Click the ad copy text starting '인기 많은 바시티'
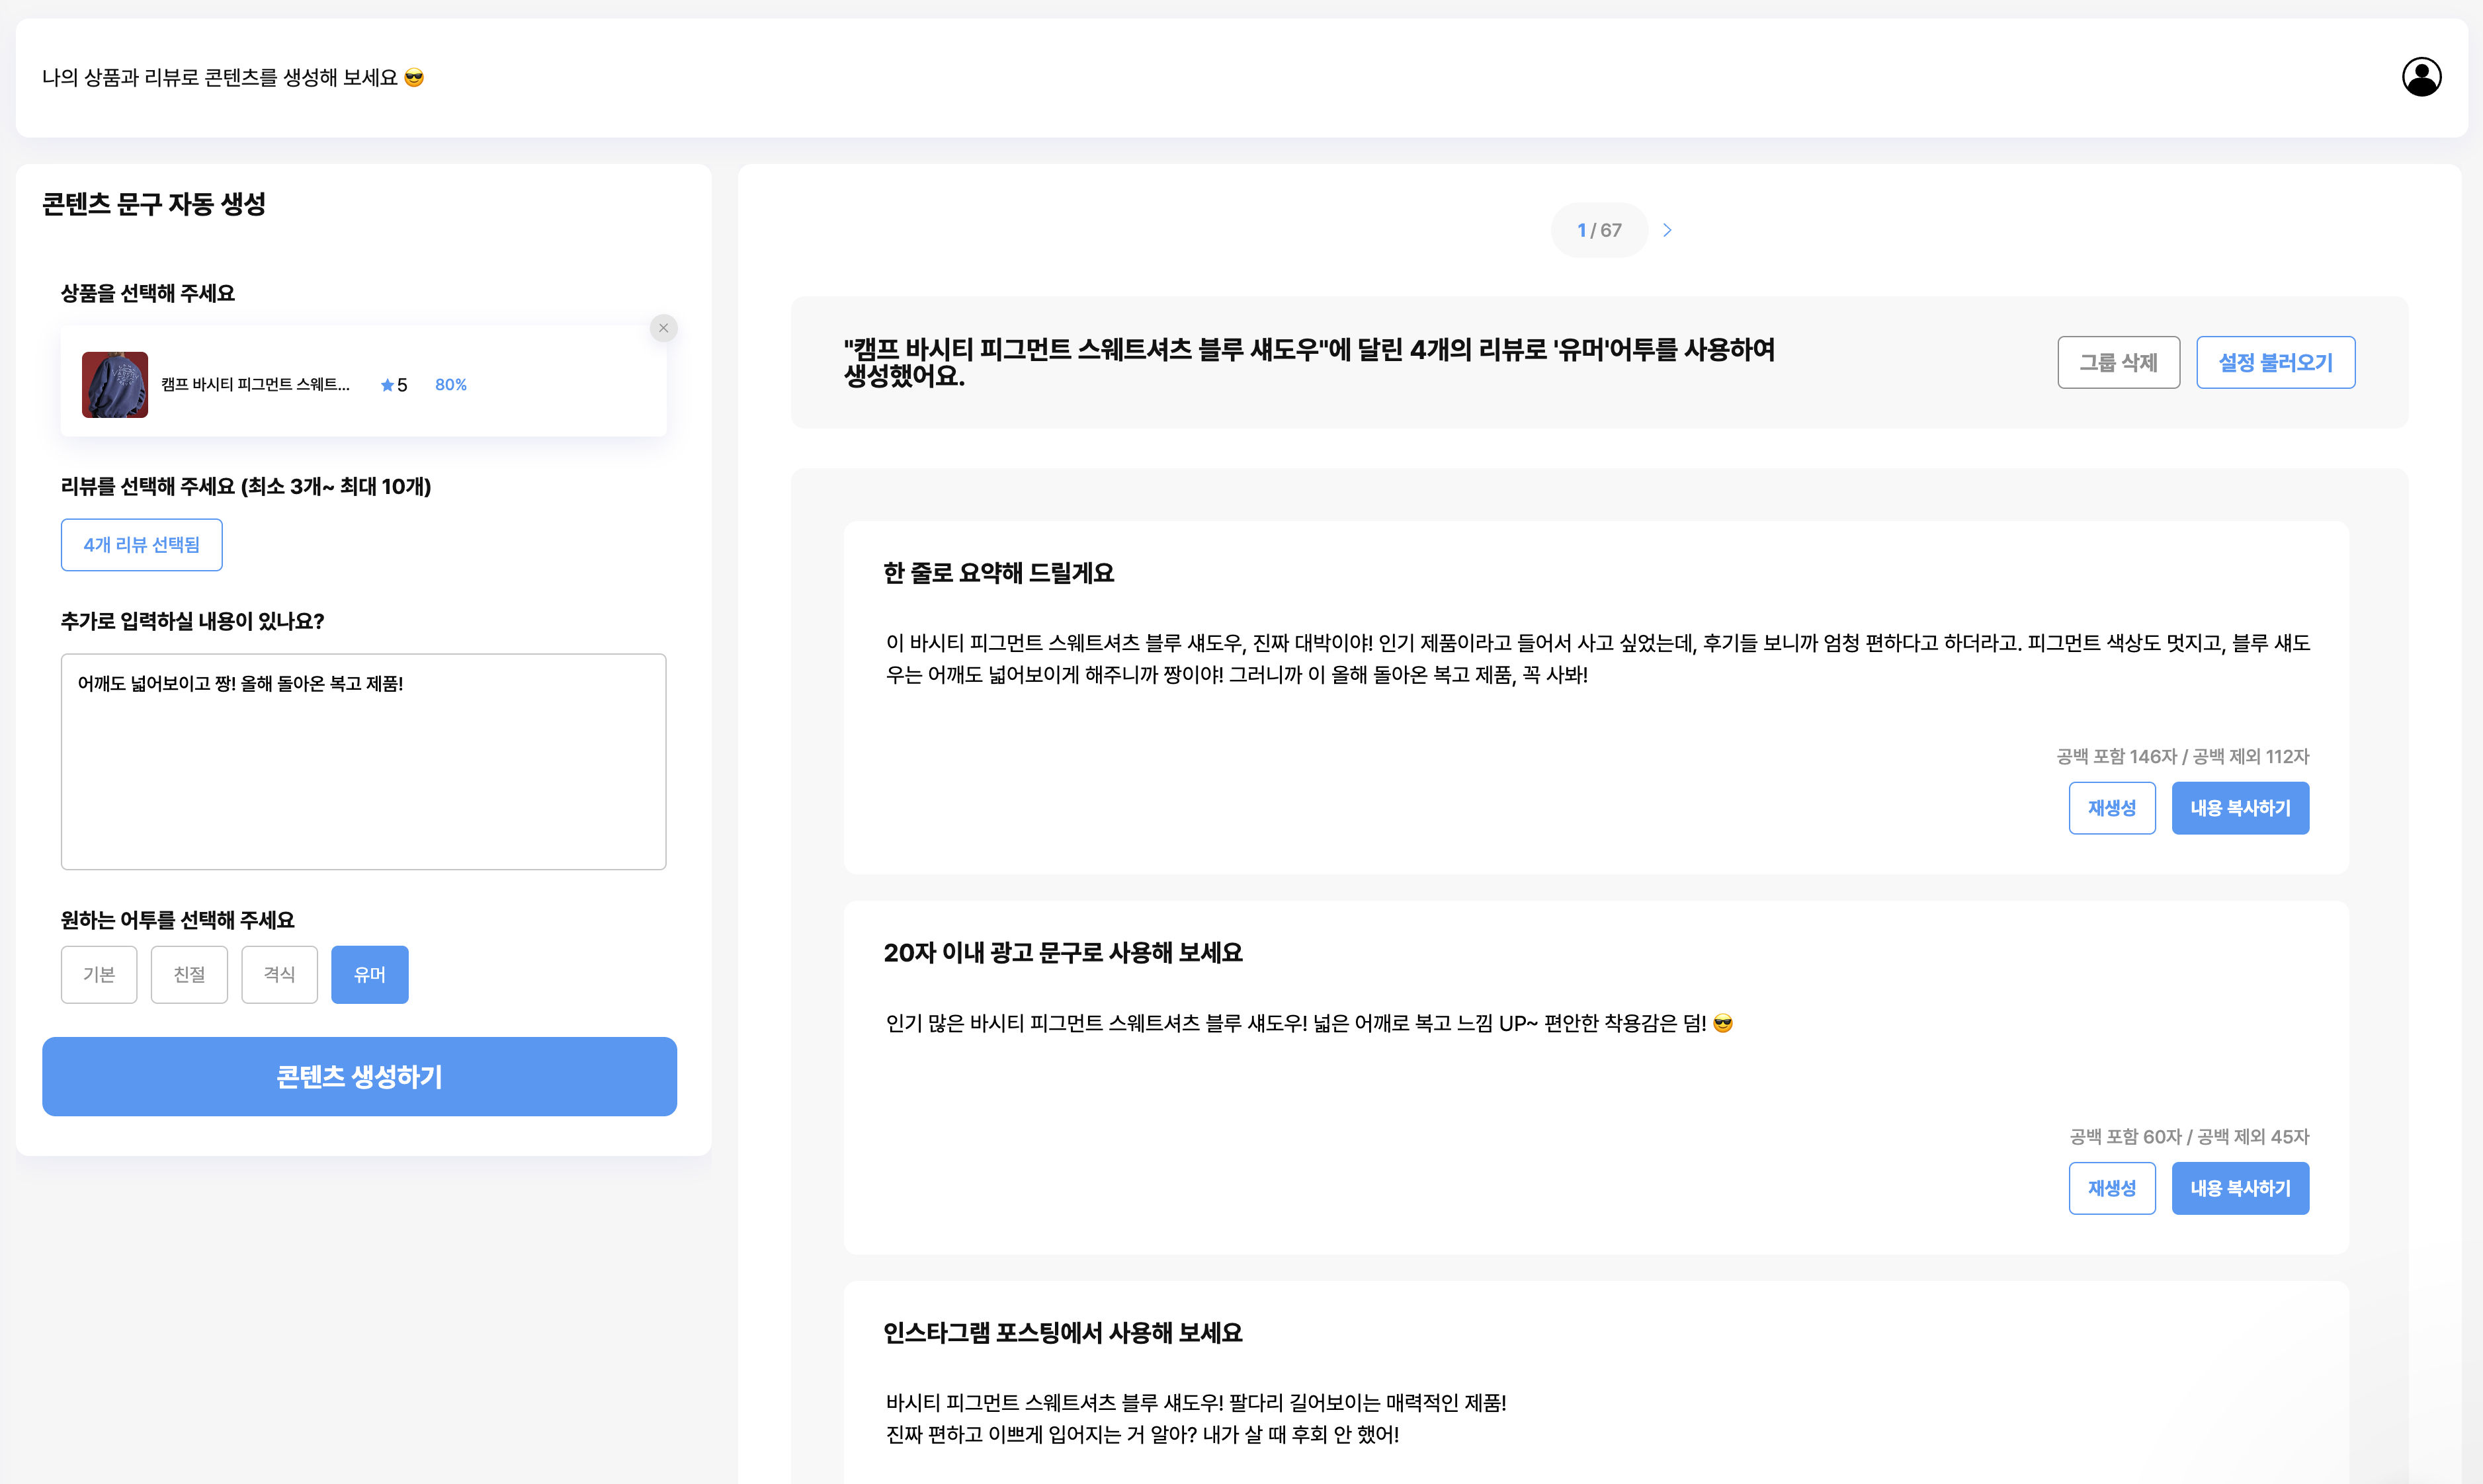This screenshot has height=1484, width=2483. (x=1309, y=1023)
